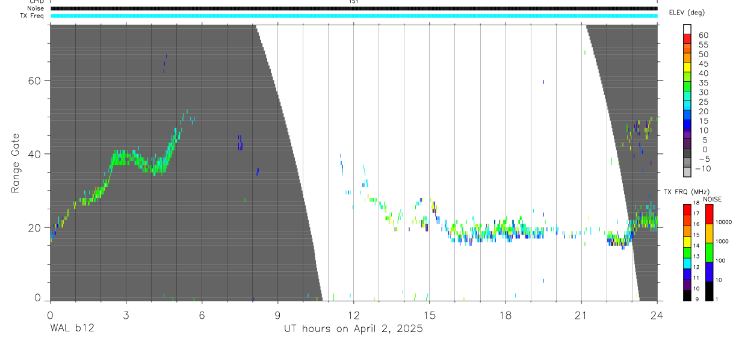Click the TX FRQ (MHz) legend title
The image size is (739, 341).
pyautogui.click(x=685, y=192)
